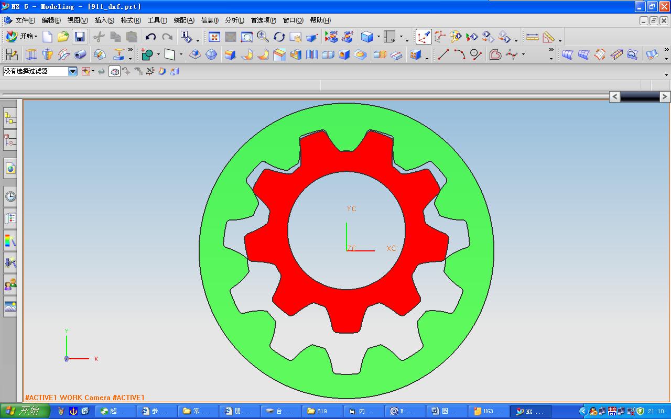Choose the Unite boolean icon
The height and width of the screenshot is (419, 671).
[147, 54]
